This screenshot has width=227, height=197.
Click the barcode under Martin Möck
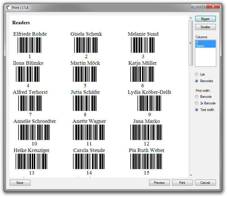coord(85,74)
